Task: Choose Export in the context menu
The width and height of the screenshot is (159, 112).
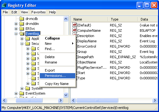Action: pos(58,70)
